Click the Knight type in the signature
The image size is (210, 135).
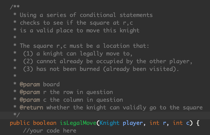click(x=109, y=123)
